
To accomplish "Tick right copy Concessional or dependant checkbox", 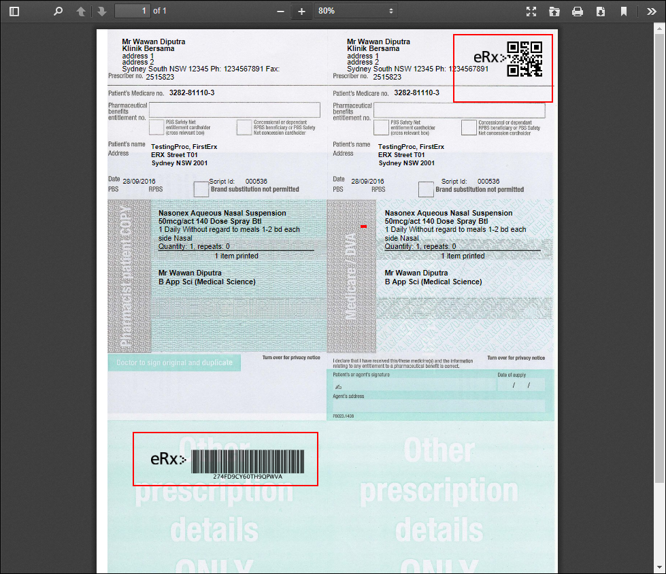I will tap(469, 127).
